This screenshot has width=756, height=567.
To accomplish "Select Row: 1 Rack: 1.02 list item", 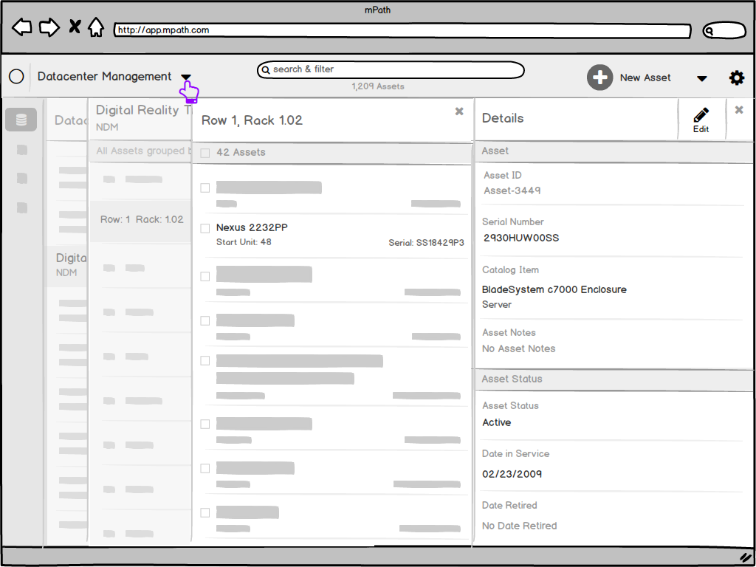I will point(141,220).
